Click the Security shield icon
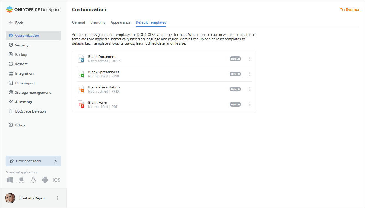 pyautogui.click(x=11, y=45)
